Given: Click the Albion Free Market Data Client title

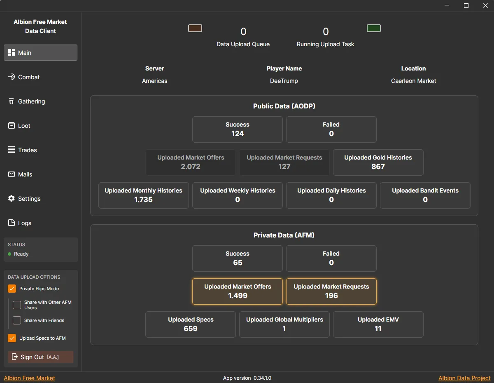Looking at the screenshot, I should 40,26.
